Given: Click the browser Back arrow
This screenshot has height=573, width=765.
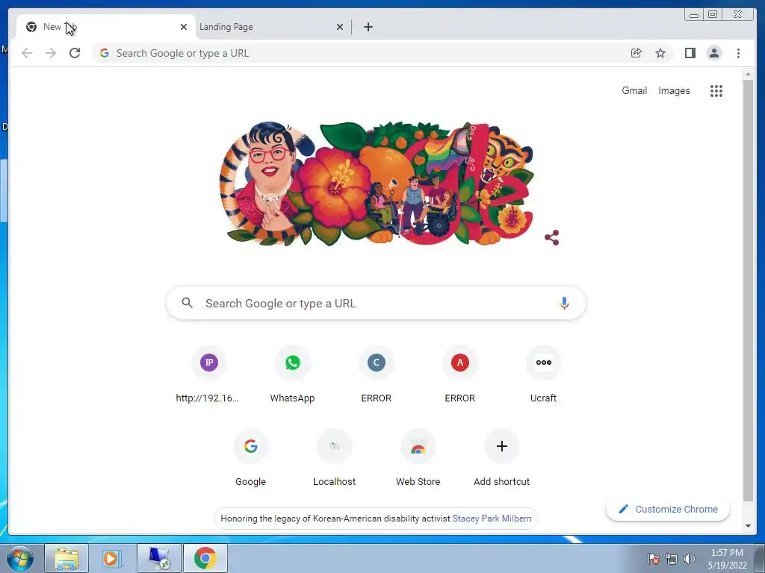Looking at the screenshot, I should click(27, 53).
